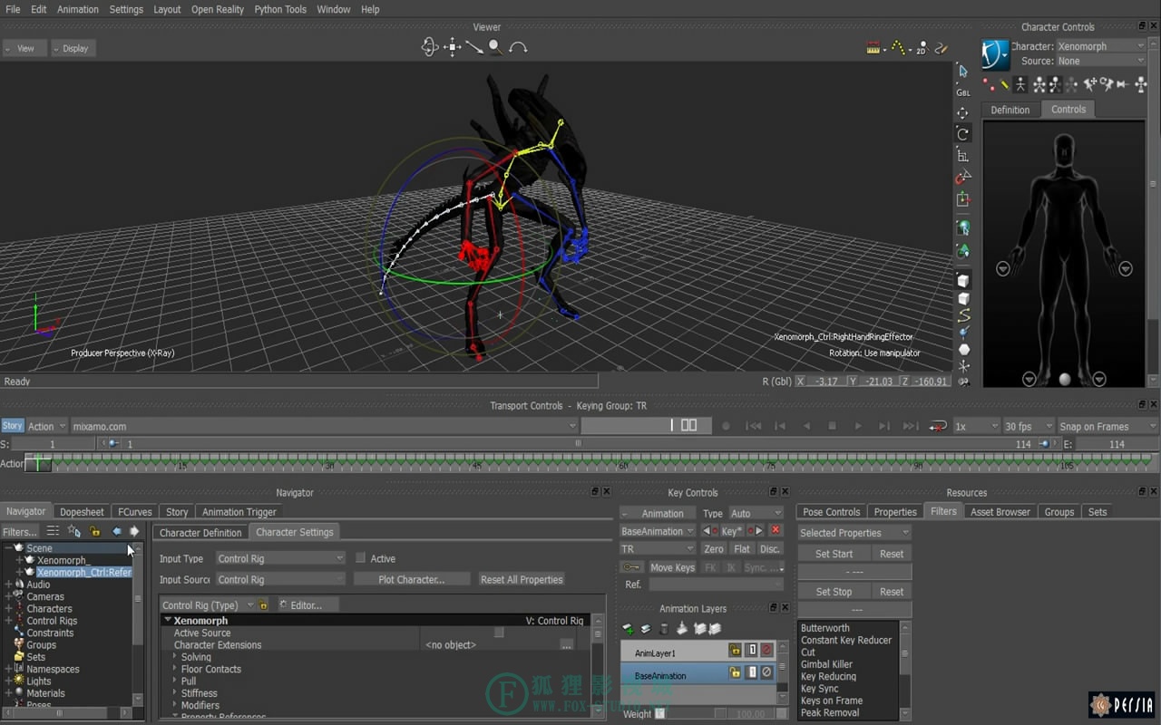
Task: Open the Input Type Control Rig dropdown
Action: [280, 558]
